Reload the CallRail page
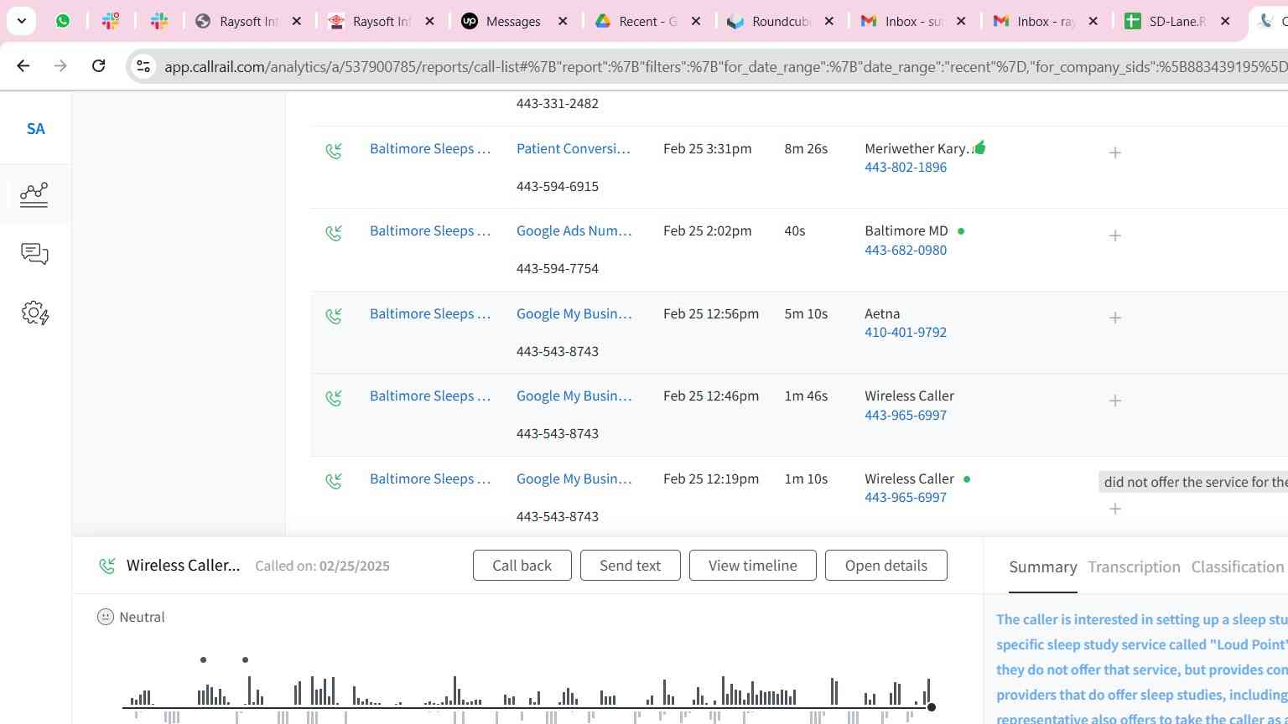This screenshot has height=724, width=1288. (x=98, y=65)
